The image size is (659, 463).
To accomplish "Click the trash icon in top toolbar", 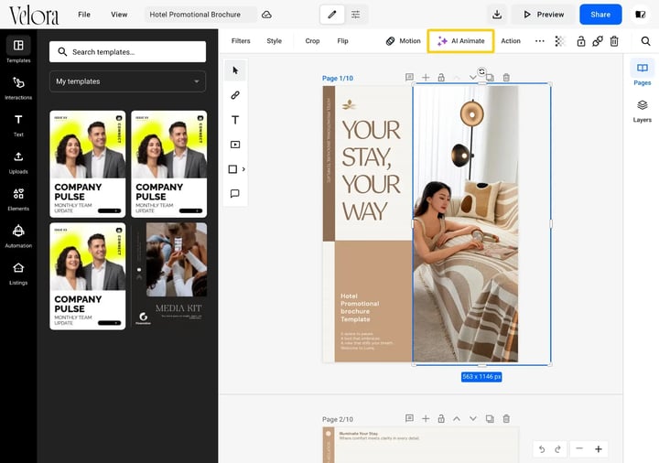I will [614, 41].
